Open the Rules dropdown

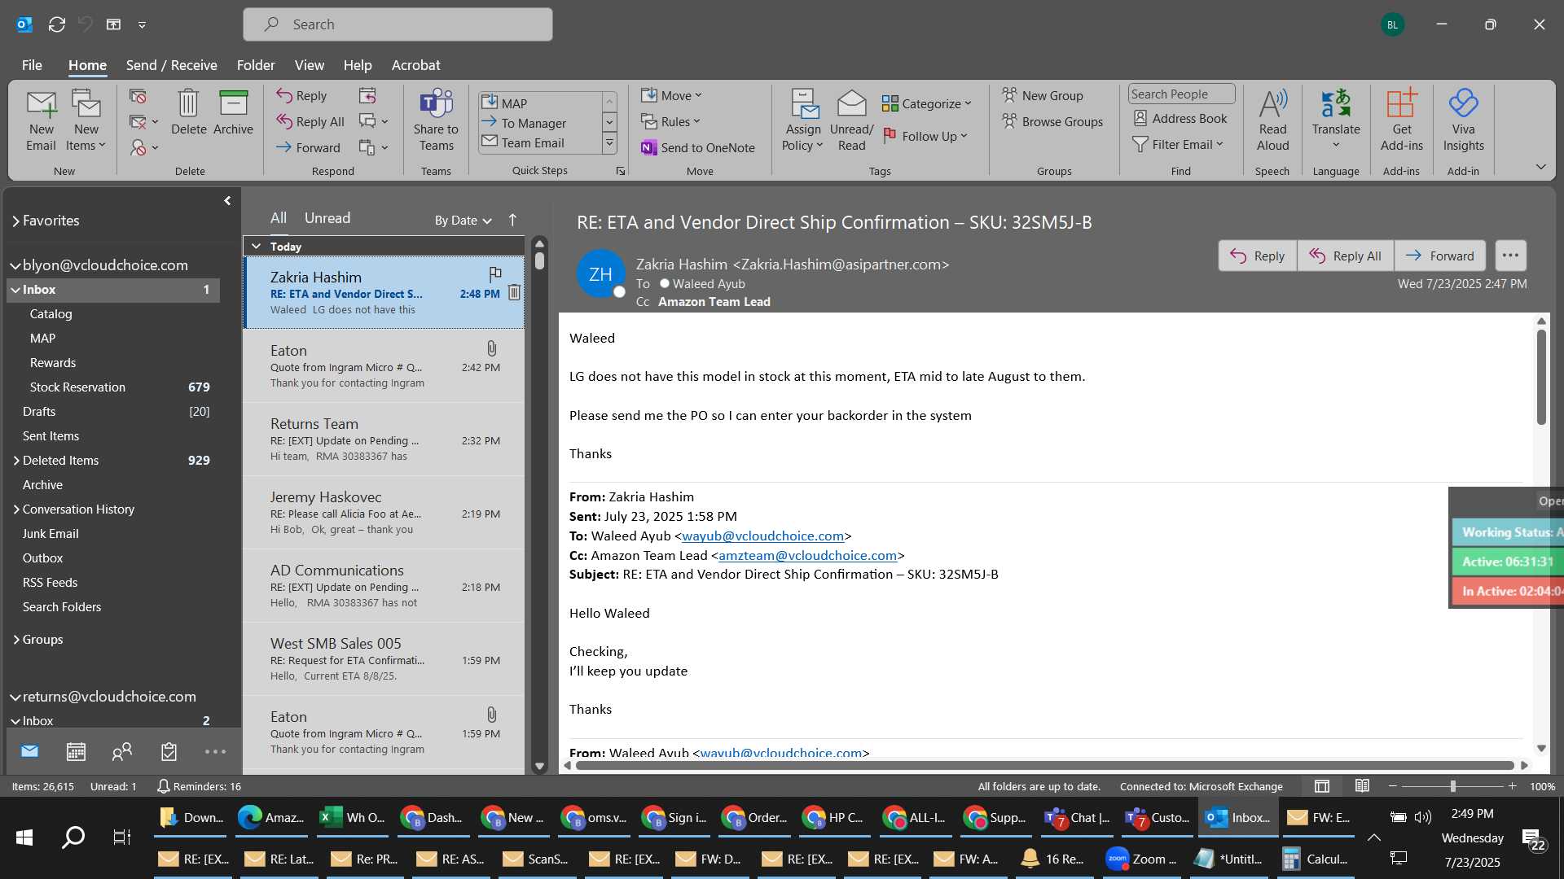click(x=671, y=121)
